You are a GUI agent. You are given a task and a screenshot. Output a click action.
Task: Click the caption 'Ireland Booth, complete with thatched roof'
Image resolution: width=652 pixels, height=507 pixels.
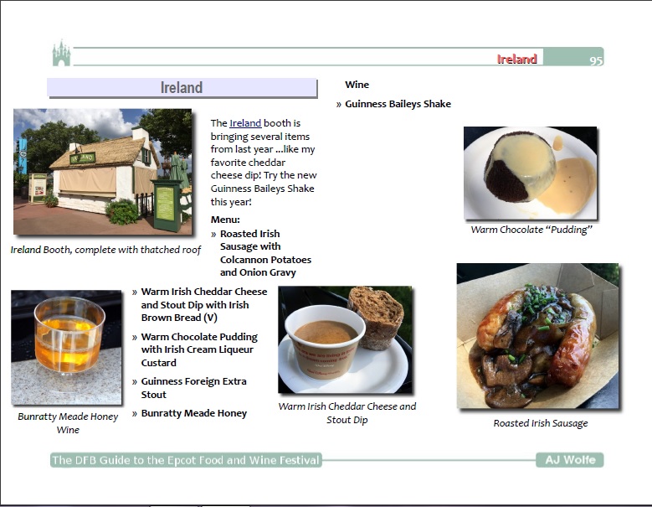[105, 250]
